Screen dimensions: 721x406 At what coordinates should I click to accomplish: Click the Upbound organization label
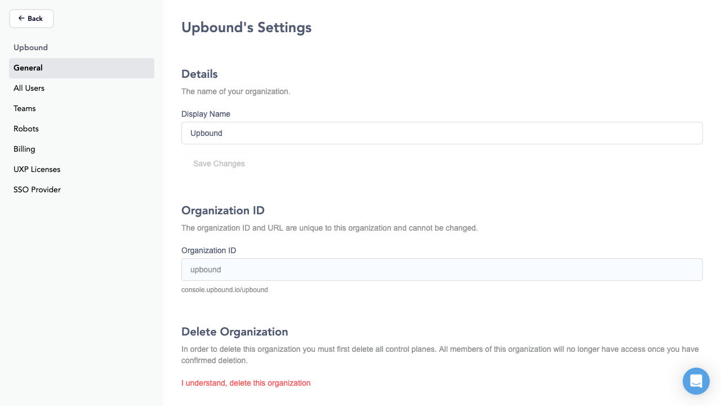30,47
